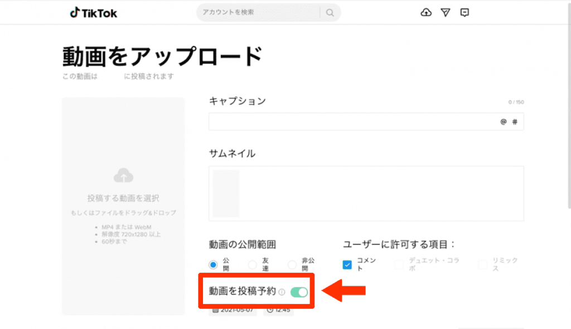Screen dimensions: 571x329
Task: Check the リミックス checkbox
Action: pyautogui.click(x=482, y=264)
